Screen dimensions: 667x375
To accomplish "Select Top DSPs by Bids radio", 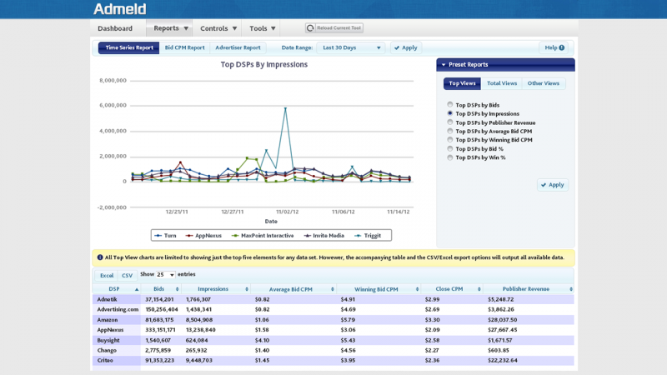I will tap(449, 105).
